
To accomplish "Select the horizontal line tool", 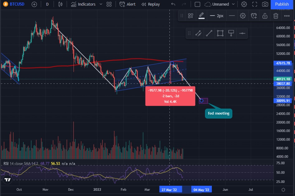I will 242,33.
